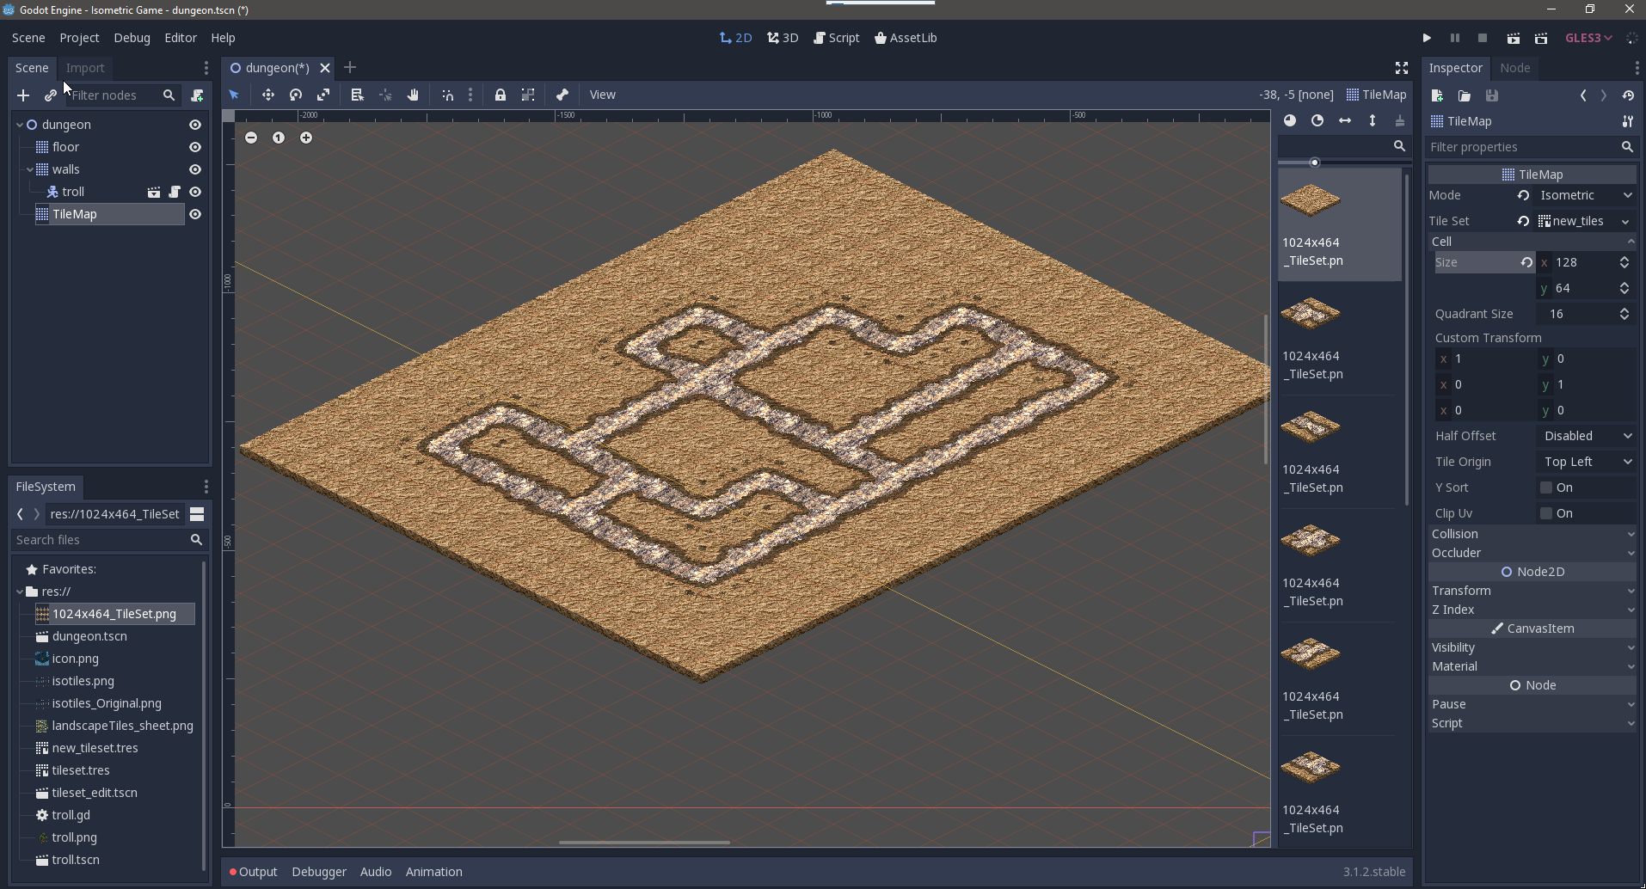This screenshot has width=1646, height=889.
Task: Toggle visibility of the walls node
Action: coord(195,169)
